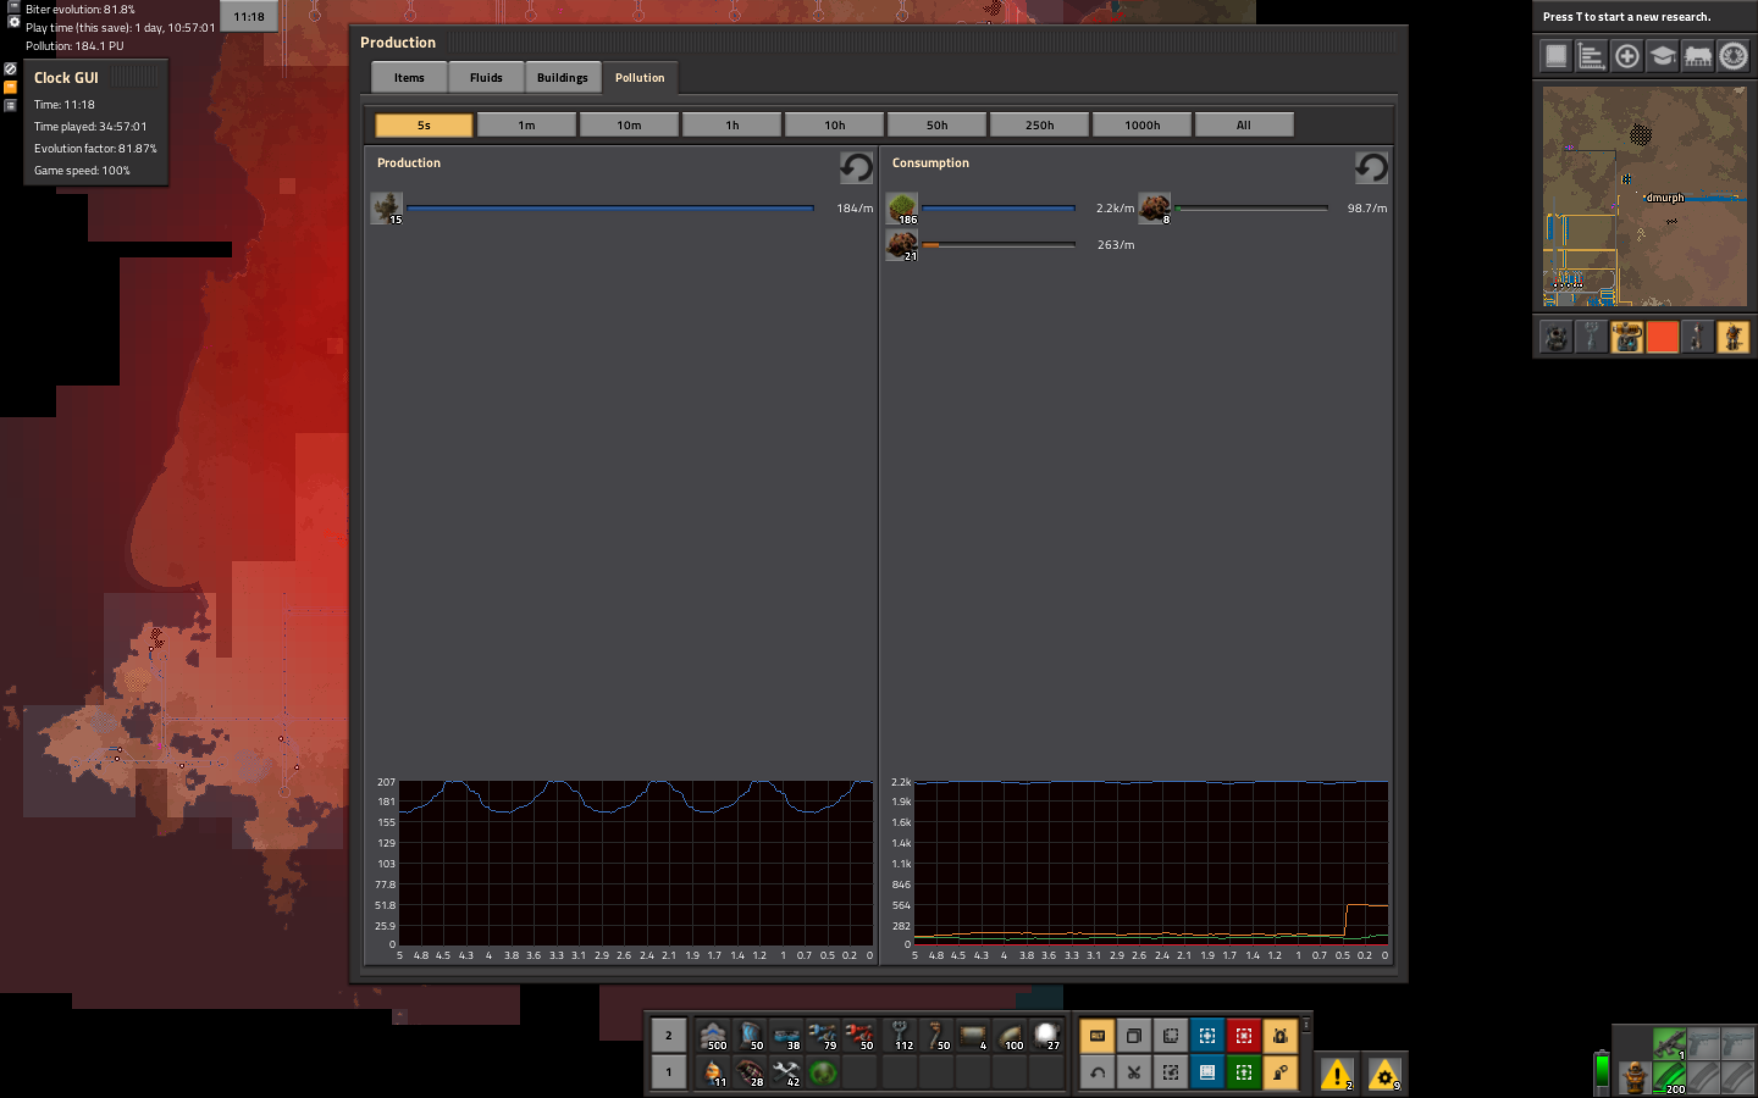Switch to the Fluids tab

pyautogui.click(x=485, y=77)
